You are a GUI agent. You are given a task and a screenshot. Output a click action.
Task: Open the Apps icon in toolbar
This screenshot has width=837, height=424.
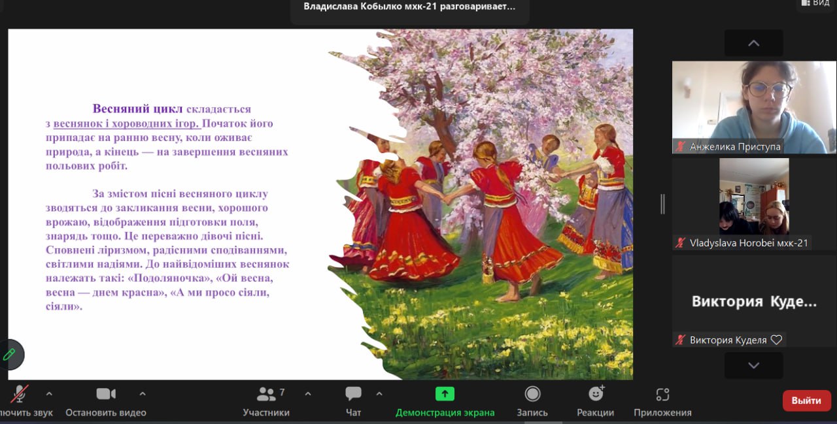662,394
